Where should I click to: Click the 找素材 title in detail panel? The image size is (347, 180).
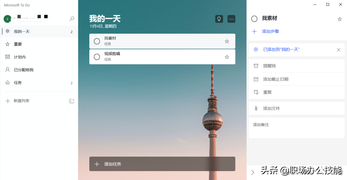(x=270, y=18)
